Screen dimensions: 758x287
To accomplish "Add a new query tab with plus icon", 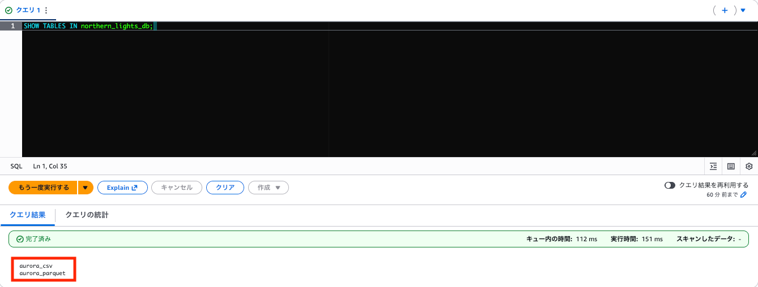I will coord(725,10).
